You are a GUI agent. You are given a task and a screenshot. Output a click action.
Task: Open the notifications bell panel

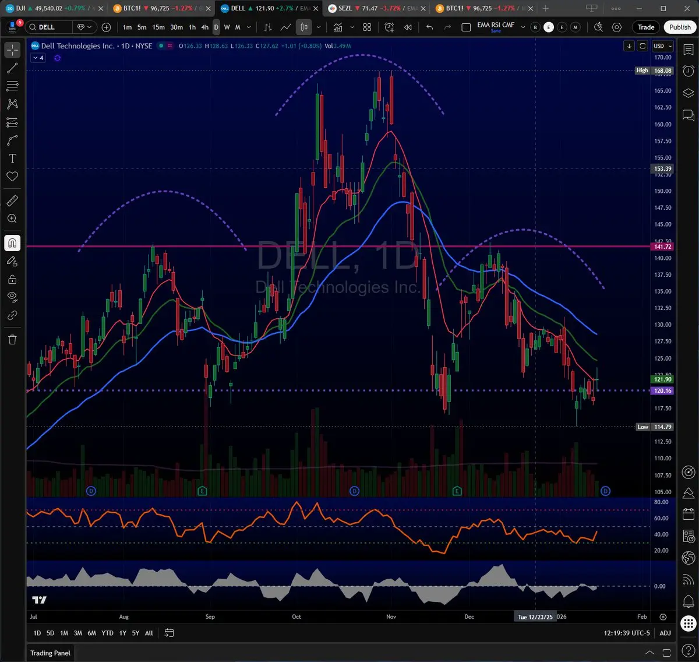click(x=688, y=601)
